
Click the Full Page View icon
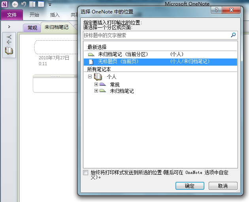click(x=41, y=5)
